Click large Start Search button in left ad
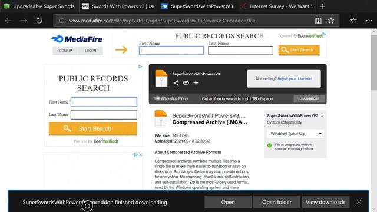Viewport: 377px width, 212px height. tap(93, 128)
